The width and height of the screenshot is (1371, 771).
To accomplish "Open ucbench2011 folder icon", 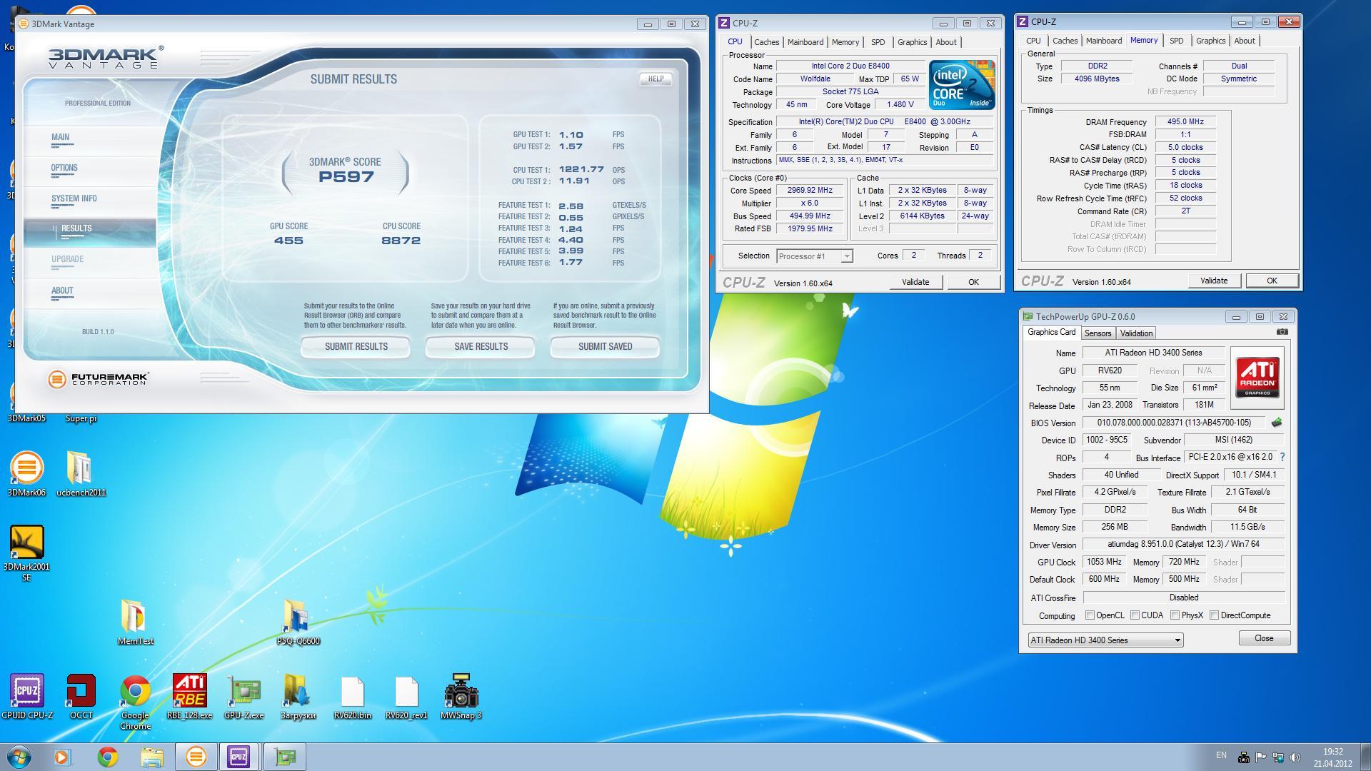I will 81,473.
